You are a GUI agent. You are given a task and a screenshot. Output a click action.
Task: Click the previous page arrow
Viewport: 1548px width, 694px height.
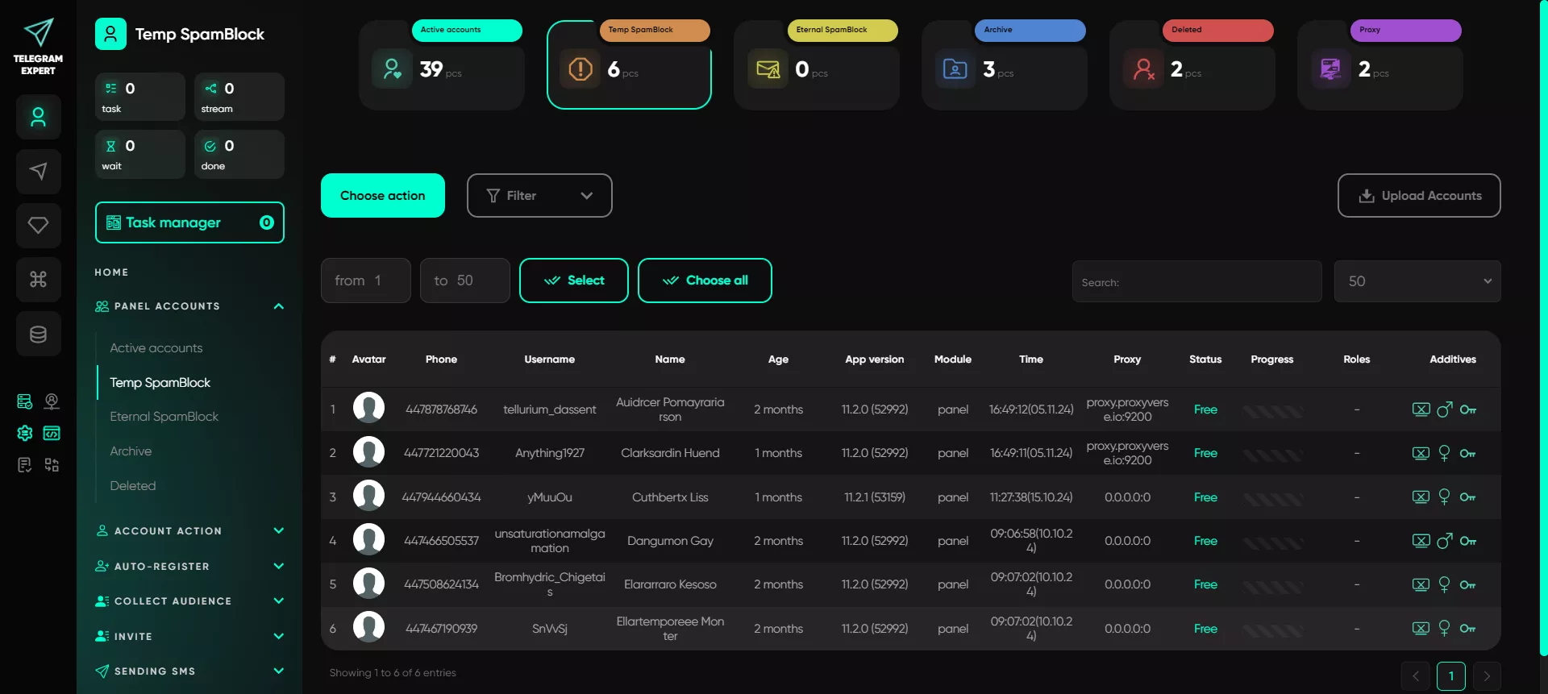(x=1416, y=676)
